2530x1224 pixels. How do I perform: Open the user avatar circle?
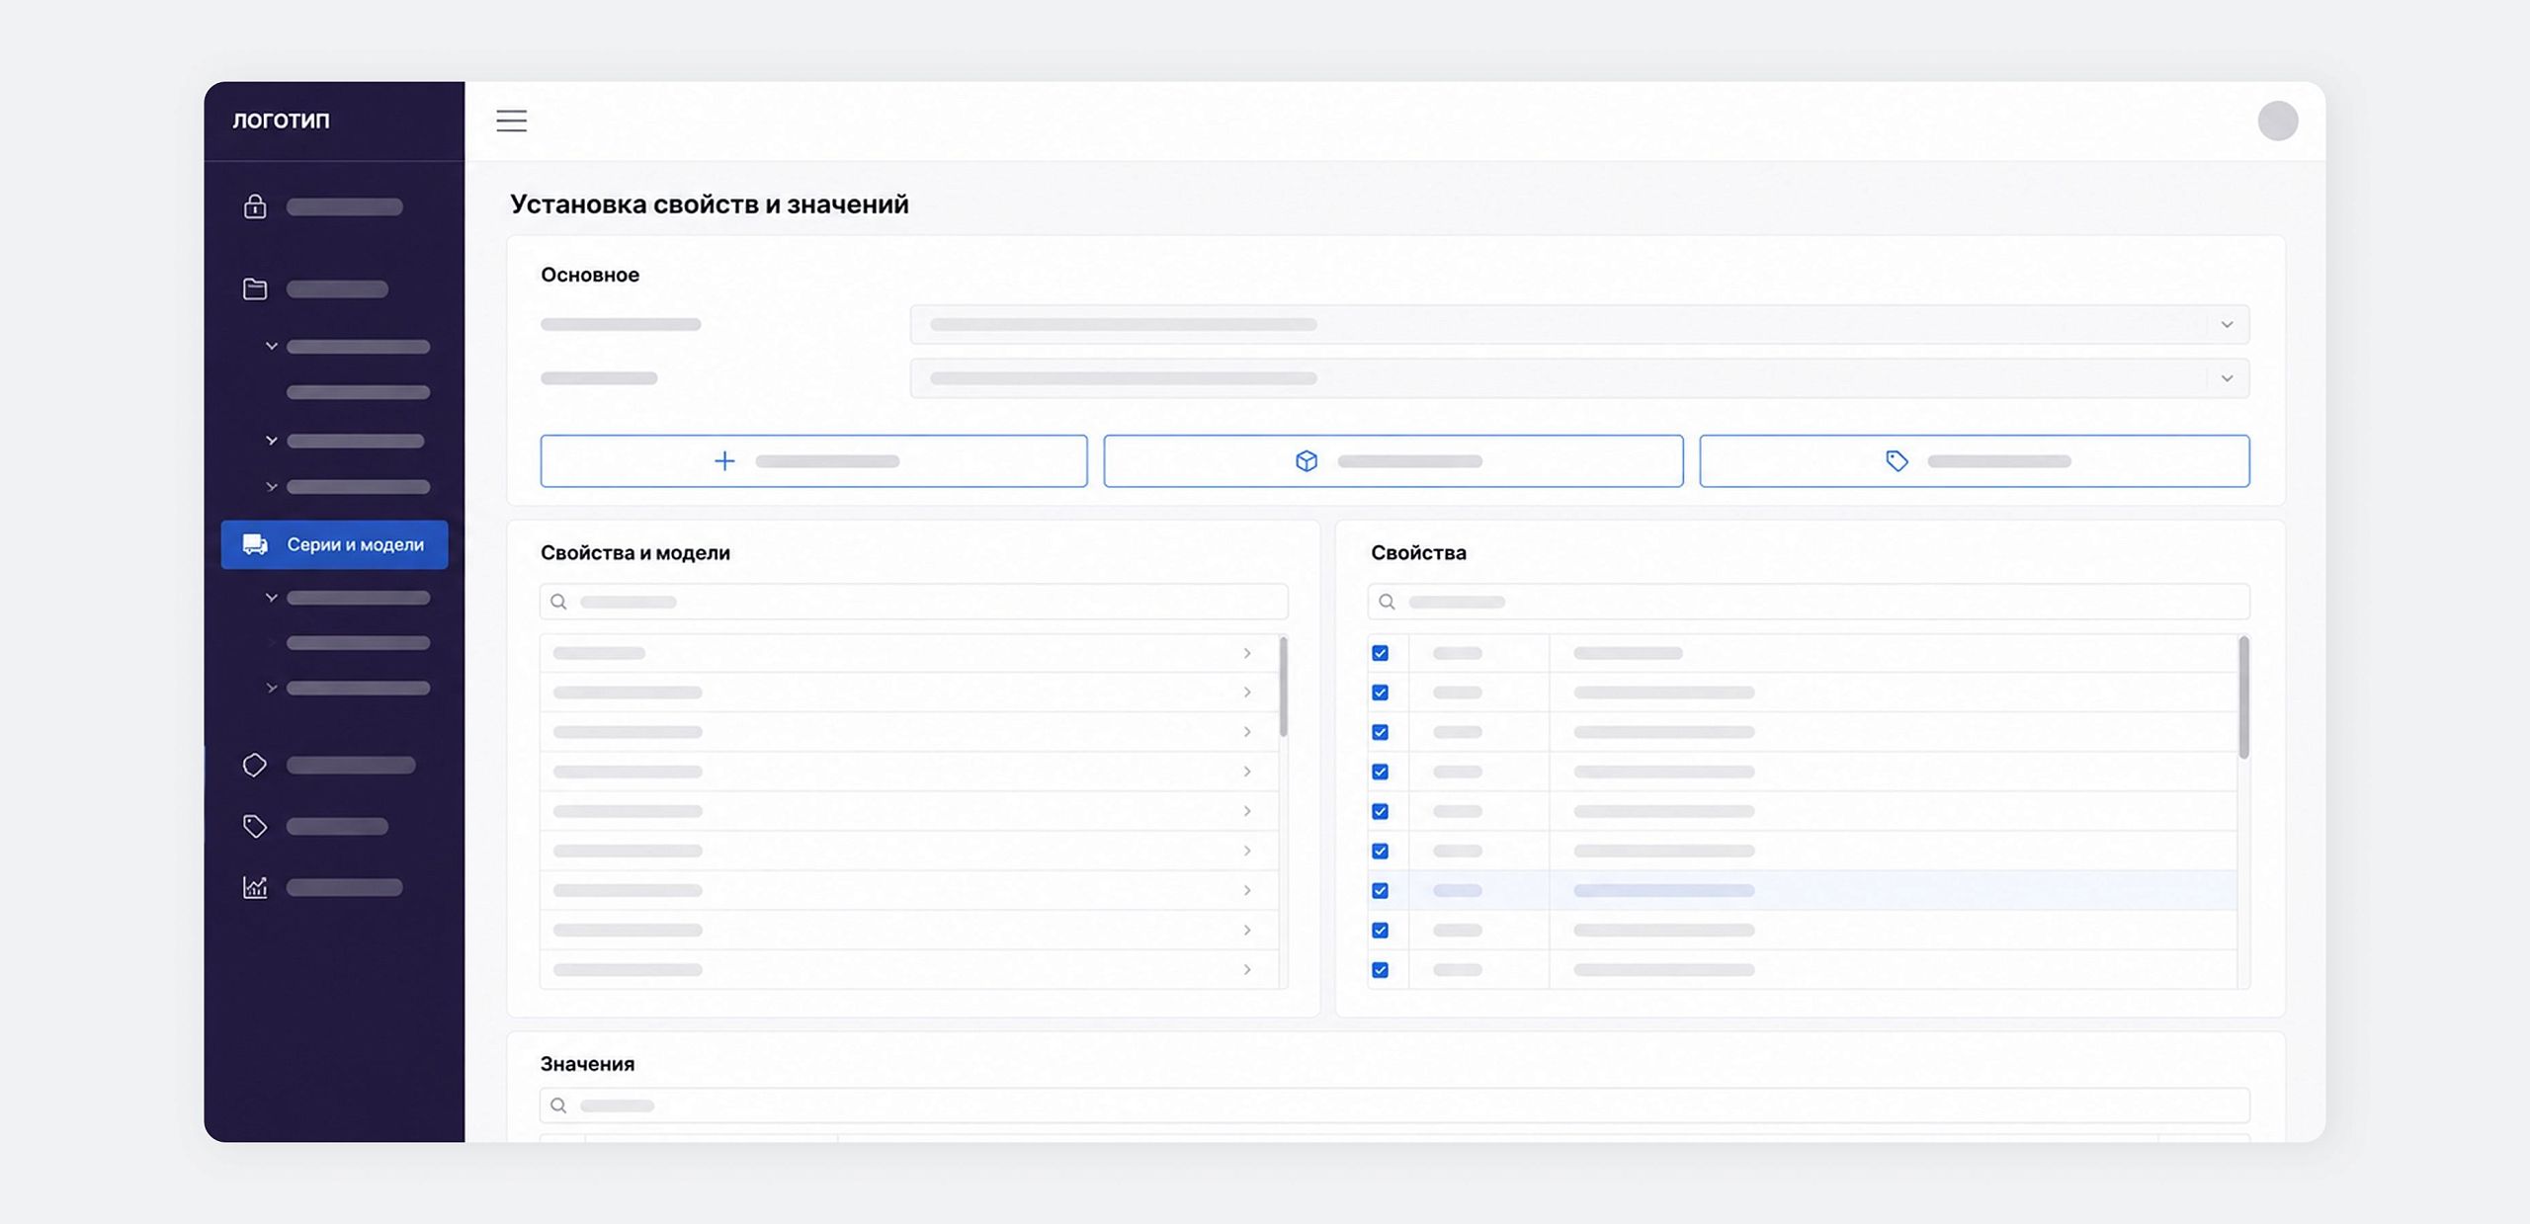point(2277,121)
